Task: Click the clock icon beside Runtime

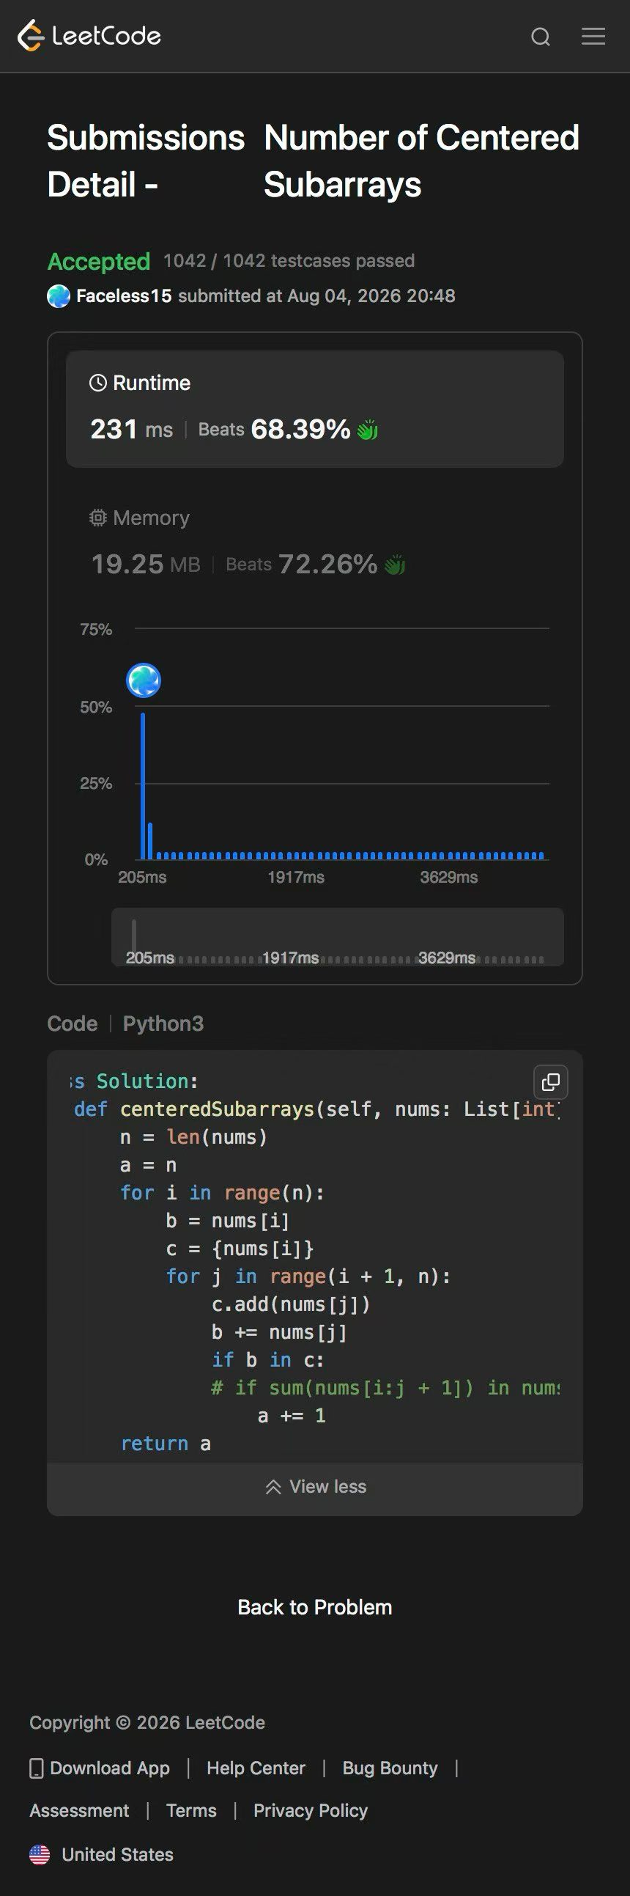Action: pos(97,383)
